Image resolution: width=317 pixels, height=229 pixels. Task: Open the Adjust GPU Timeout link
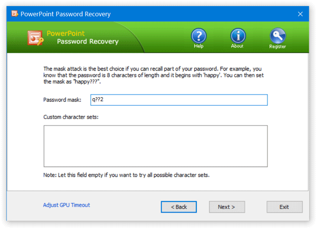66,205
